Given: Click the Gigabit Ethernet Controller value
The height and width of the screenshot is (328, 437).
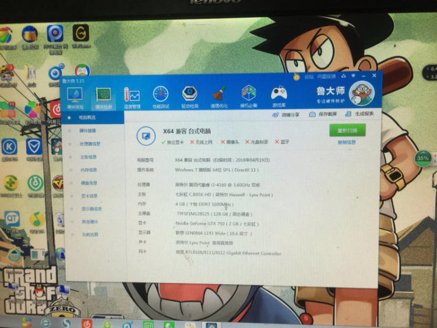Looking at the screenshot, I should (x=228, y=253).
